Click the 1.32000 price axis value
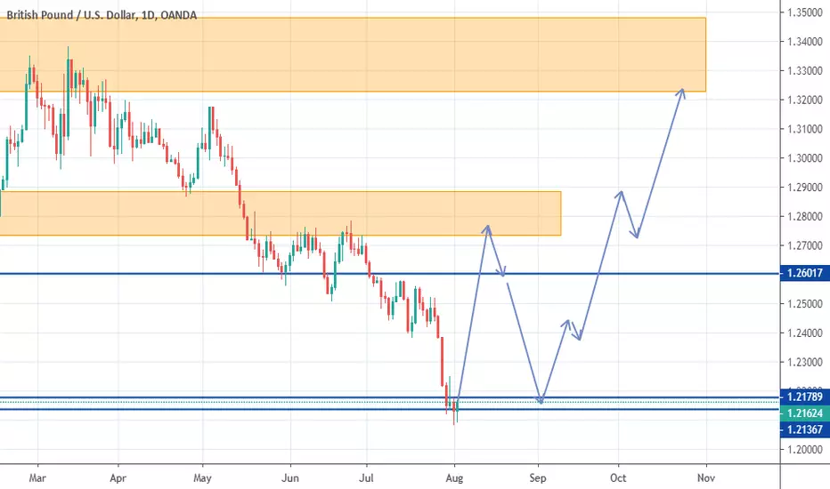This screenshot has width=830, height=489. tap(805, 100)
